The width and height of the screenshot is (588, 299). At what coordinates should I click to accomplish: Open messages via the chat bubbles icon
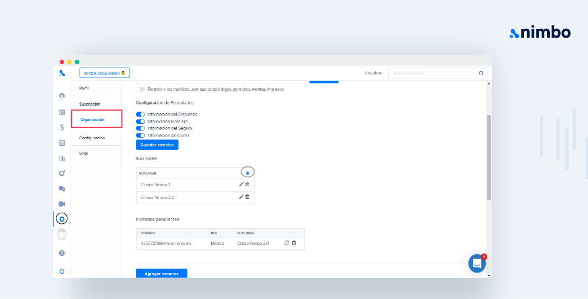[62, 189]
